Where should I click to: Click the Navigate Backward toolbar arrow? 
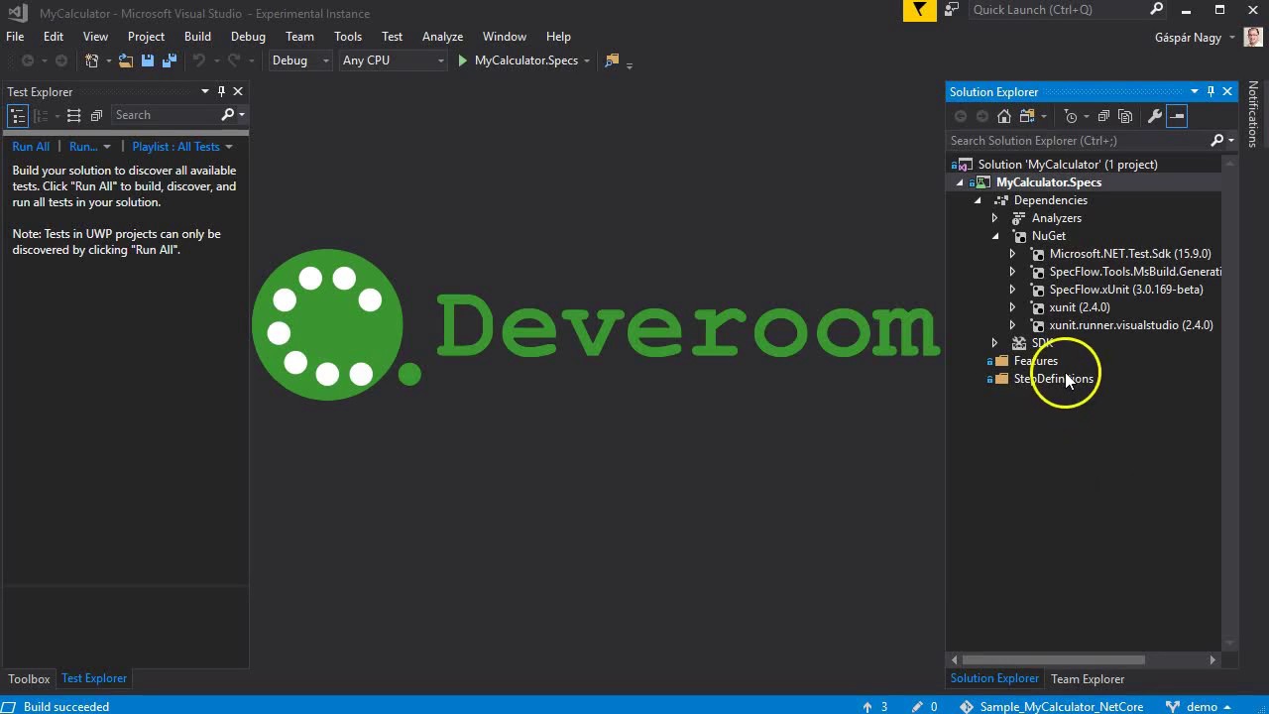[x=28, y=60]
